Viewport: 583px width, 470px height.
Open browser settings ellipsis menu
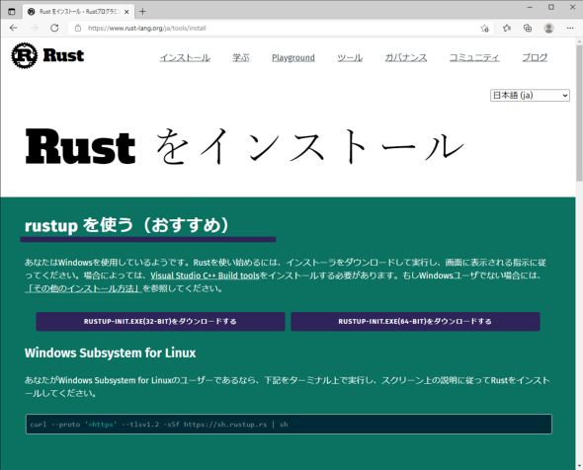tap(570, 28)
